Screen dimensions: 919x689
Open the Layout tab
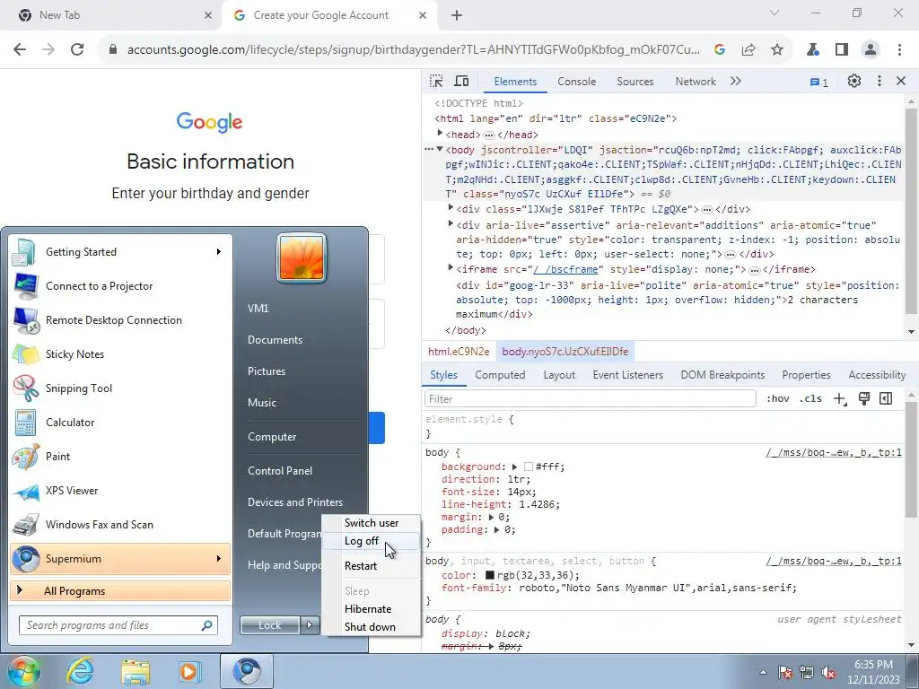[559, 375]
